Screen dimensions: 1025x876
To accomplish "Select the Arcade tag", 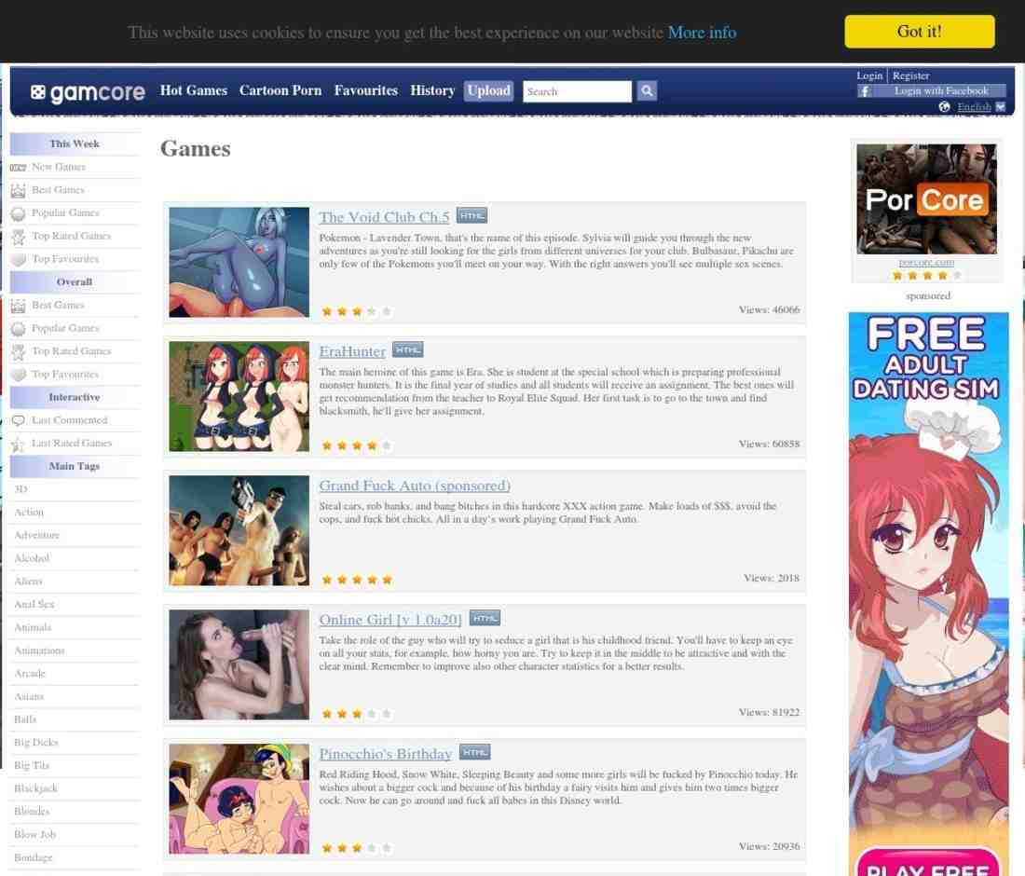I will pos(30,674).
